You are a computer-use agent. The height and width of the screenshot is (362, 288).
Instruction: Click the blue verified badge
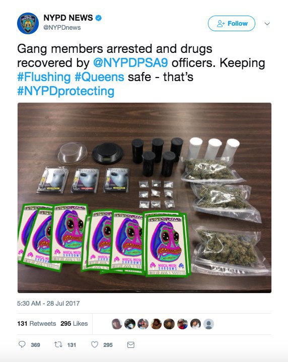99,18
